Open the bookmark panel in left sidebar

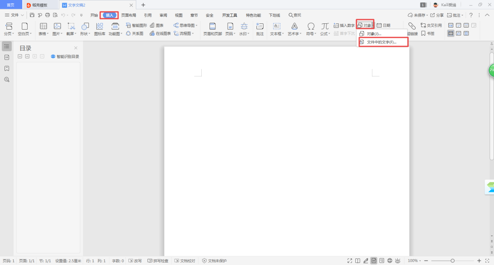point(7,68)
